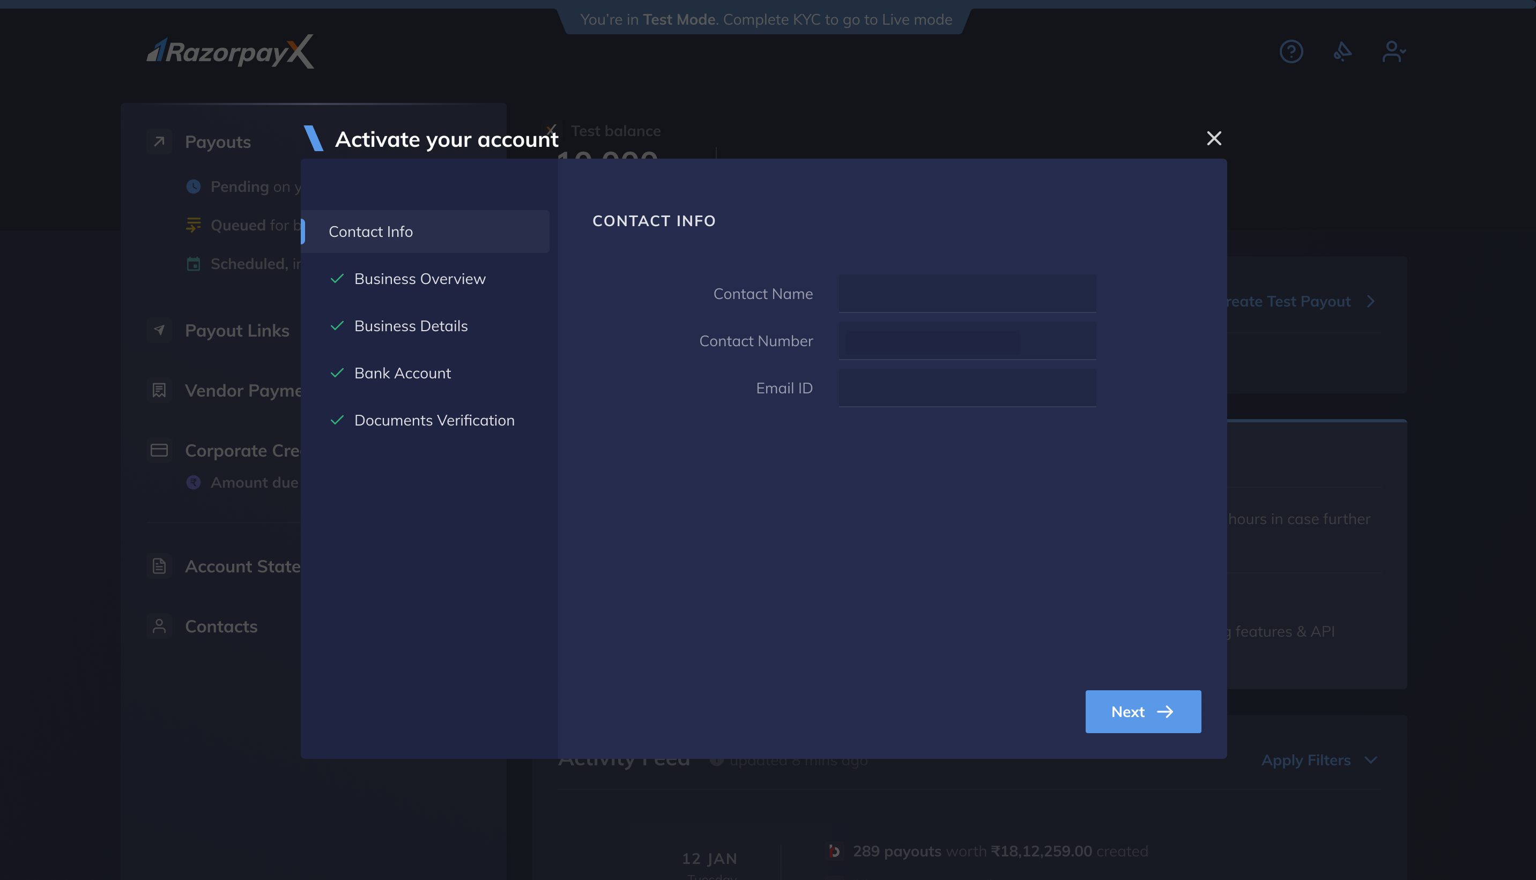Select the Bank Account step
Viewport: 1536px width, 880px height.
tap(403, 373)
